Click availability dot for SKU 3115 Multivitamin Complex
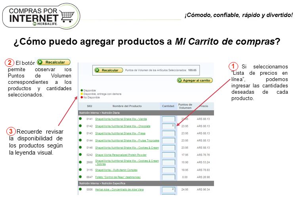The image size is (298, 223). tap(80, 170)
